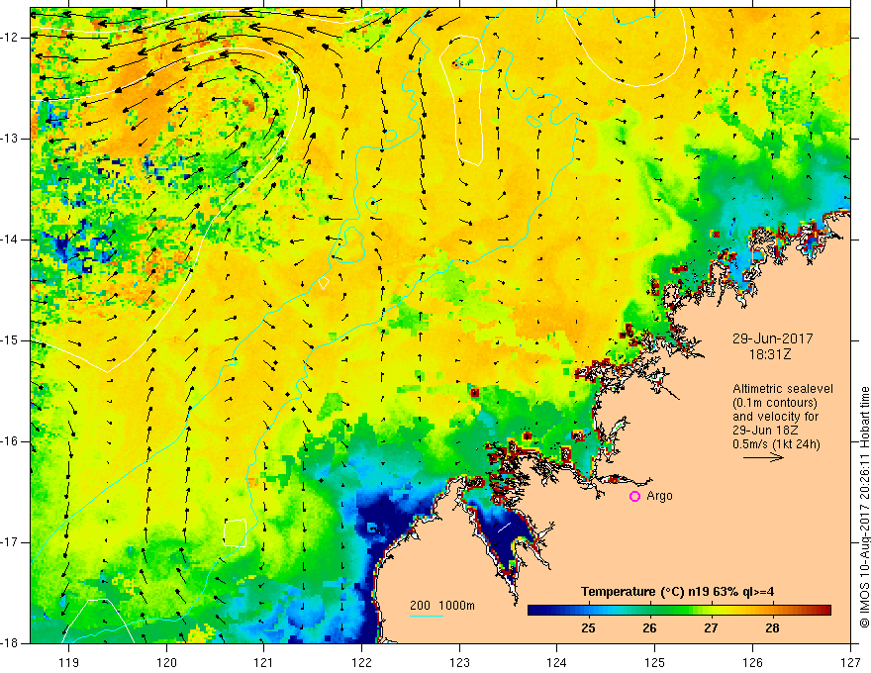Click the "200 1000m" bathymetry legend label
This screenshot has width=871, height=673.
(x=442, y=606)
